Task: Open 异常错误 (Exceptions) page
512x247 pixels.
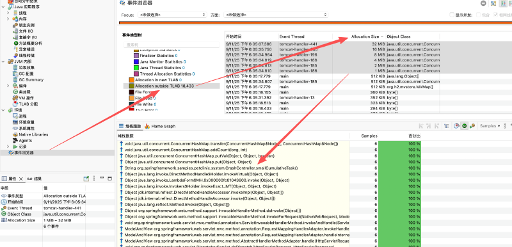Action: tap(27, 49)
